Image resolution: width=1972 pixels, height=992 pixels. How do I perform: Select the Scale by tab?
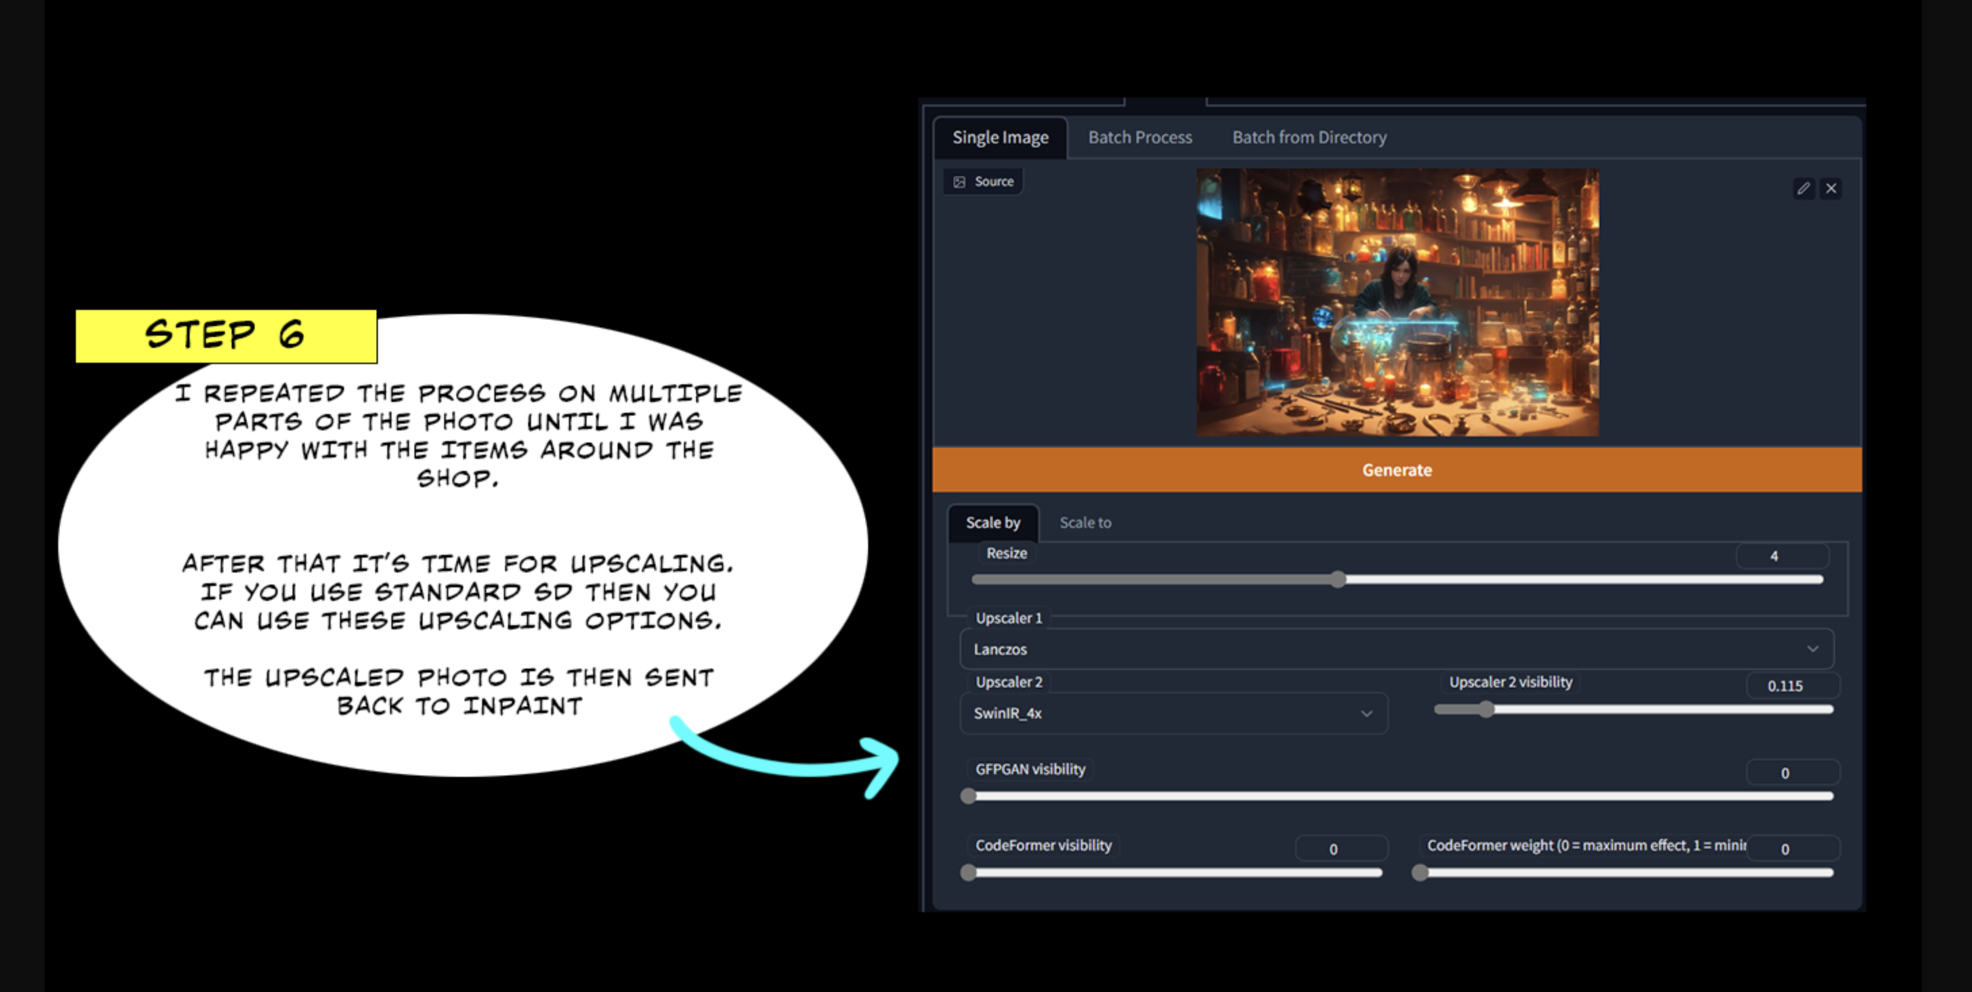993,523
